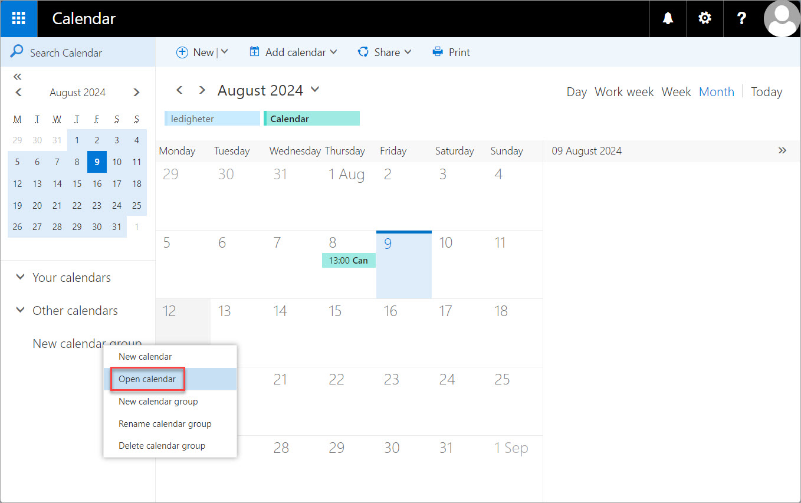This screenshot has width=801, height=503.
Task: Select New calendar group in context menu
Action: pyautogui.click(x=170, y=402)
